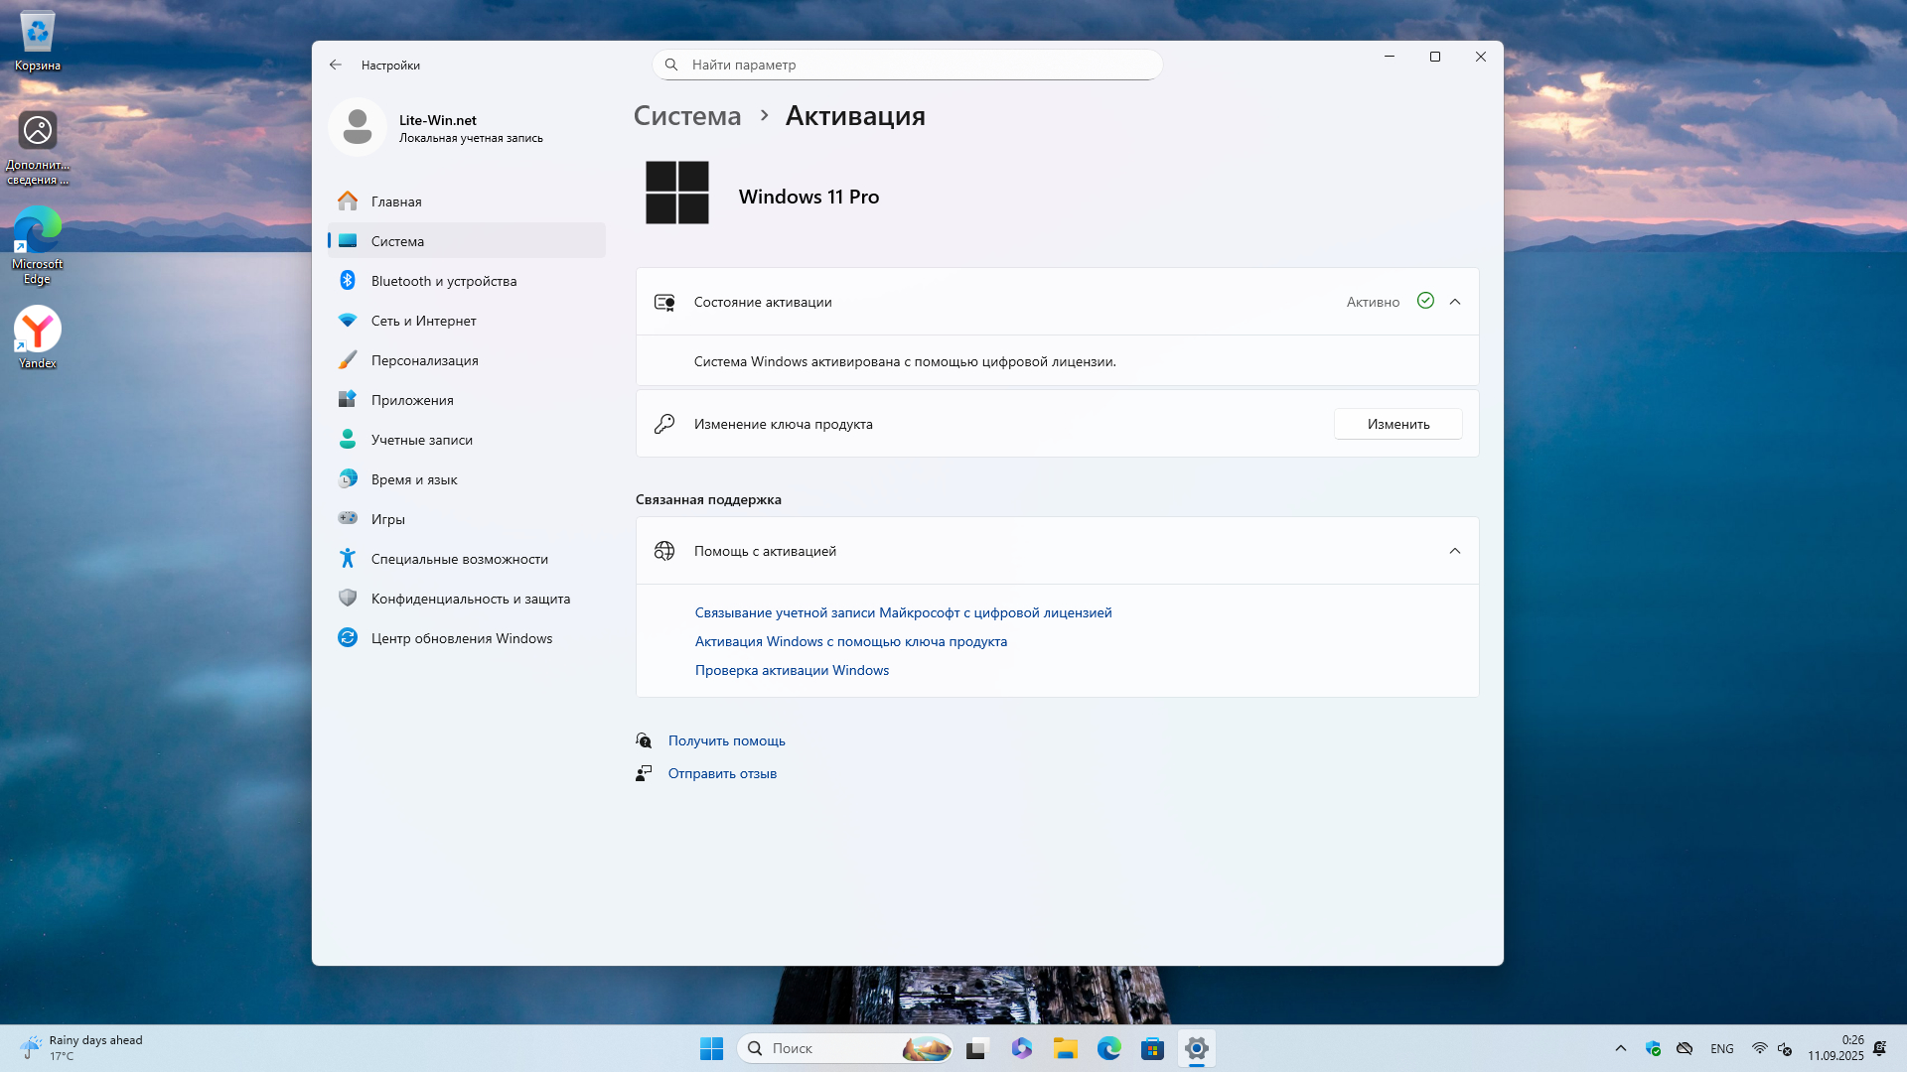This screenshot has width=1907, height=1072.
Task: Click Получить помощь link
Action: (726, 740)
